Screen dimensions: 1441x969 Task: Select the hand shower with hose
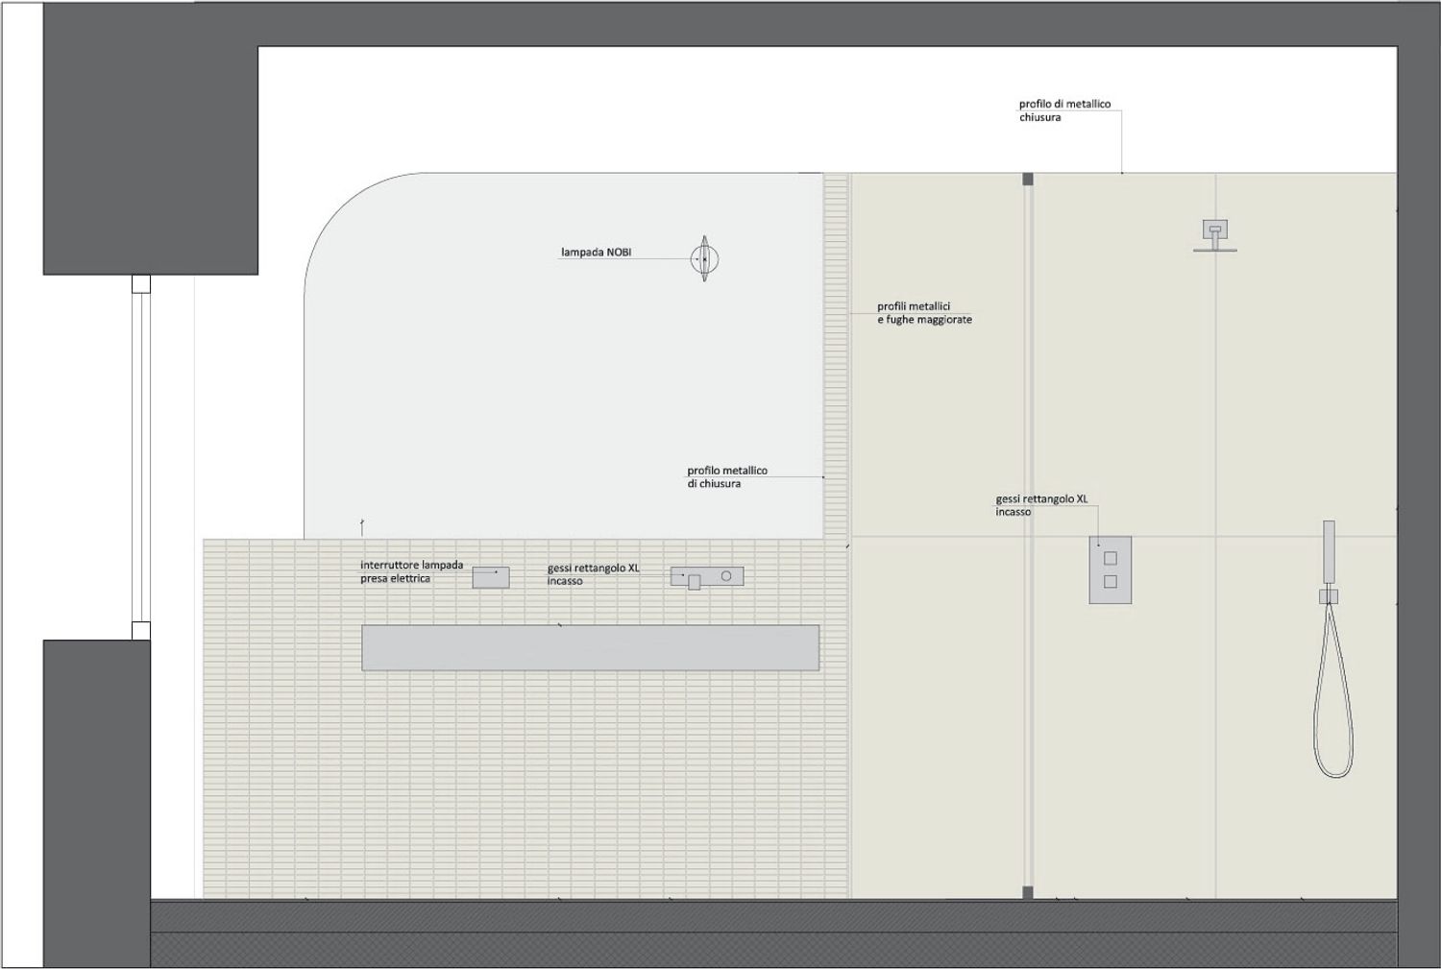[x=1332, y=649]
